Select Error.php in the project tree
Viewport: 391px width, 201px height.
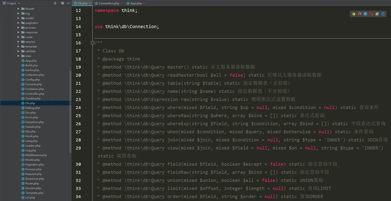point(30,117)
